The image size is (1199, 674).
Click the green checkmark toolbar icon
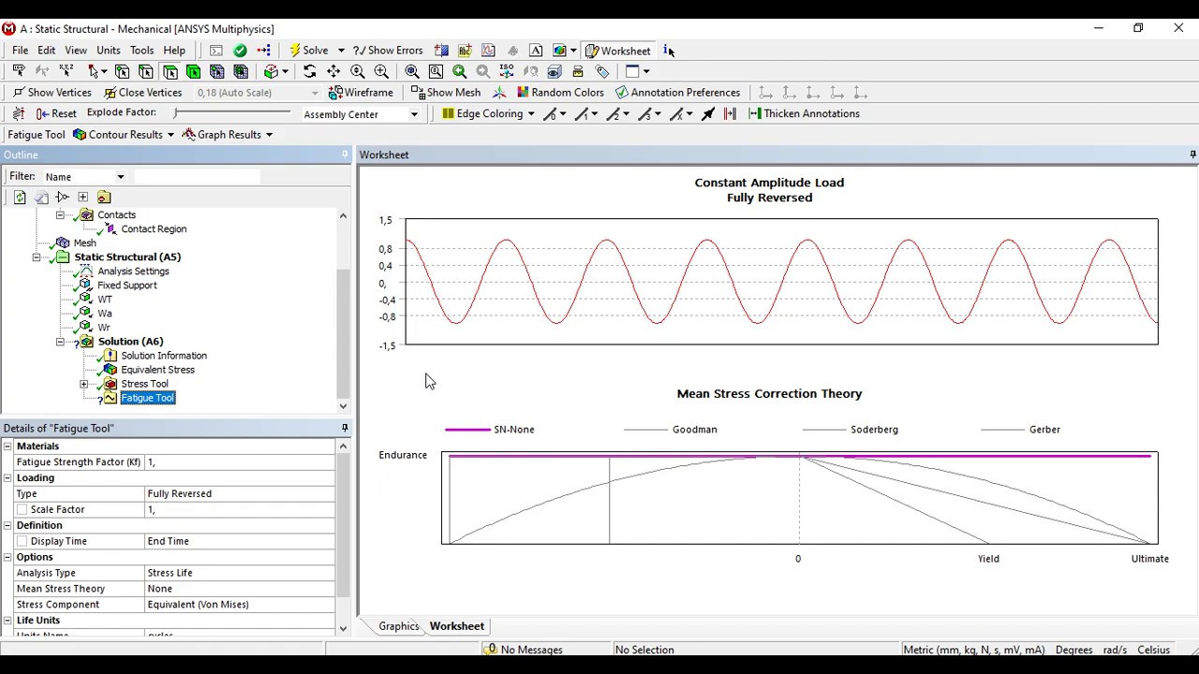coord(241,51)
